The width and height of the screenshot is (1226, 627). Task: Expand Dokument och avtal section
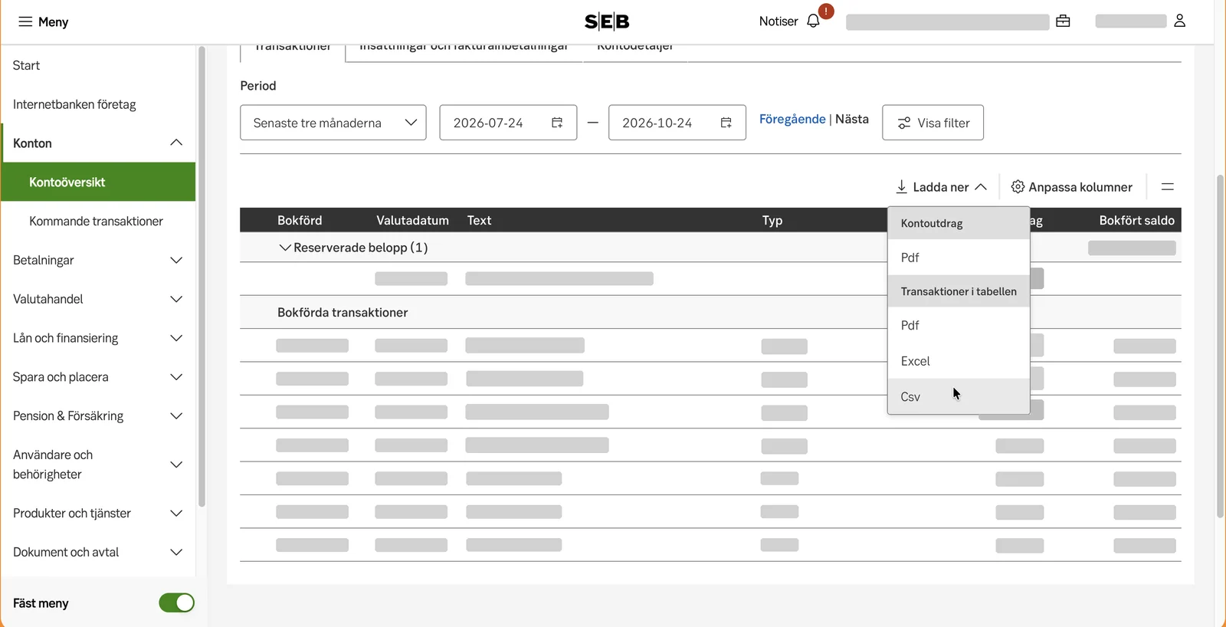[176, 553]
